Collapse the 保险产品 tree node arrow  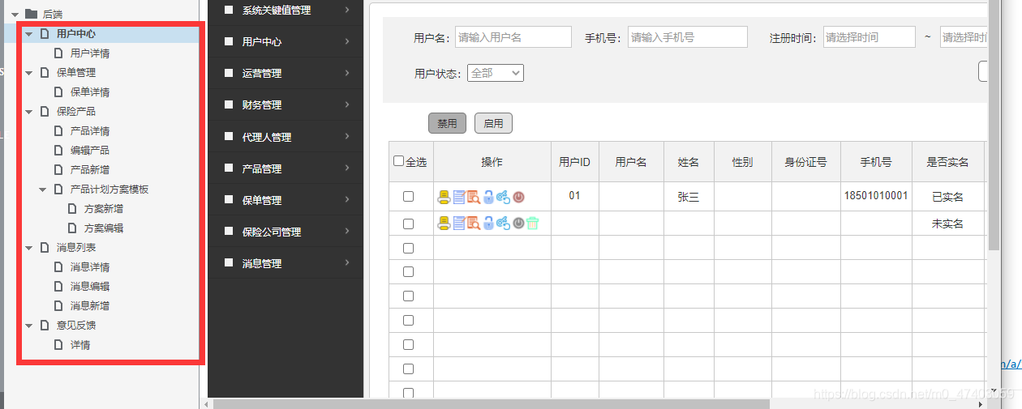pyautogui.click(x=28, y=112)
